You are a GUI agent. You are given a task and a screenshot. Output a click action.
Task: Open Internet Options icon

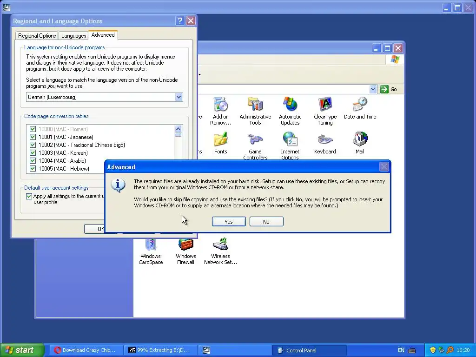[290, 145]
